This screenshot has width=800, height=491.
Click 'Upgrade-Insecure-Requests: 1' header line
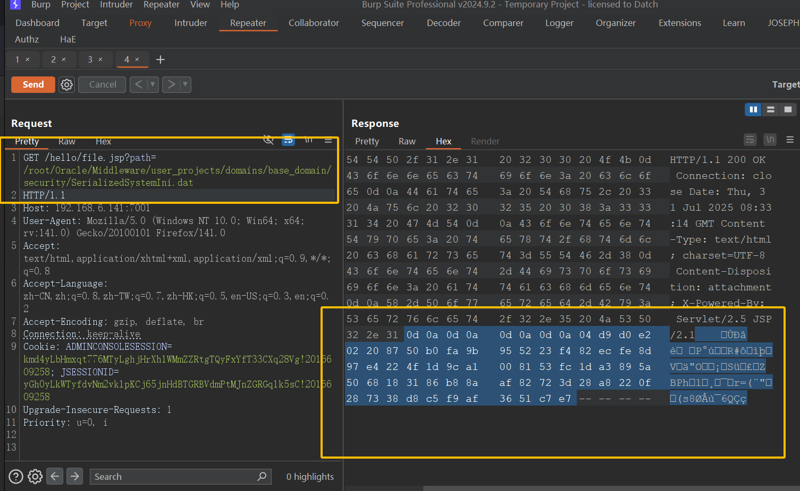[97, 410]
